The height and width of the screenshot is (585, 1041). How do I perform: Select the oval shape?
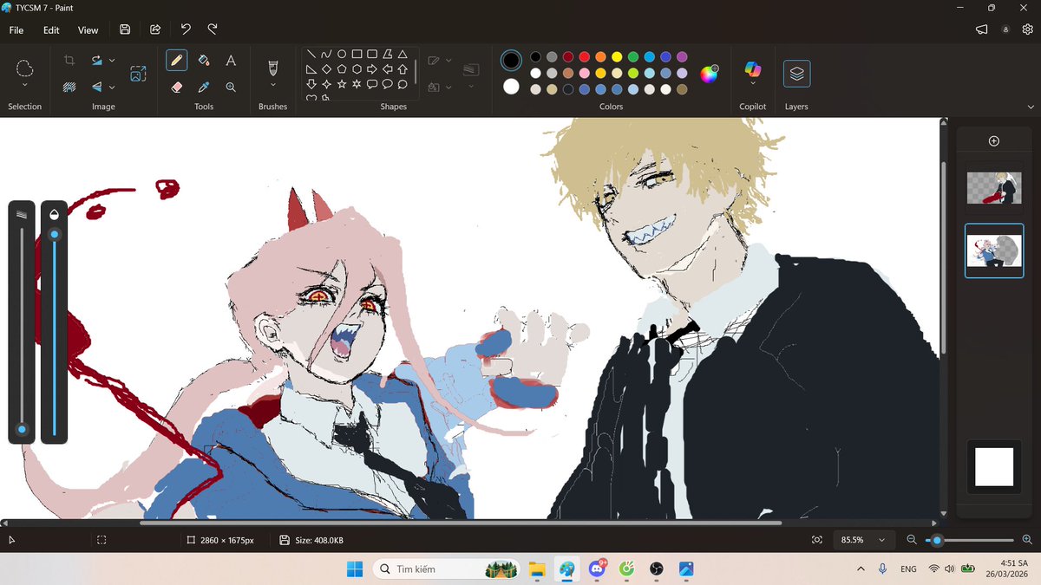point(342,54)
